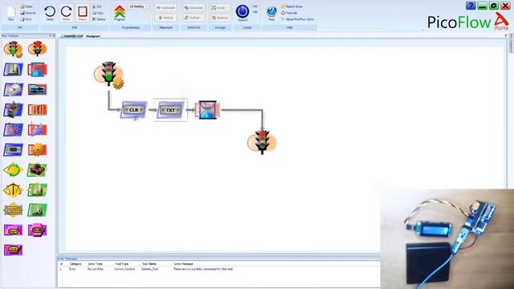Delete the selected item via ribbon
This screenshot has height=289, width=514.
pos(99,19)
